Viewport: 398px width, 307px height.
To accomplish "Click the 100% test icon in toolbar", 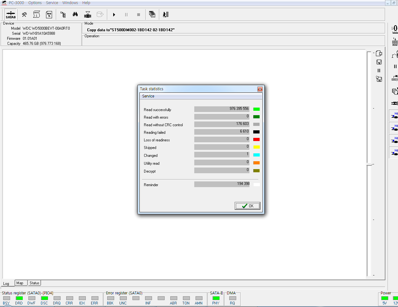I will 49,15.
